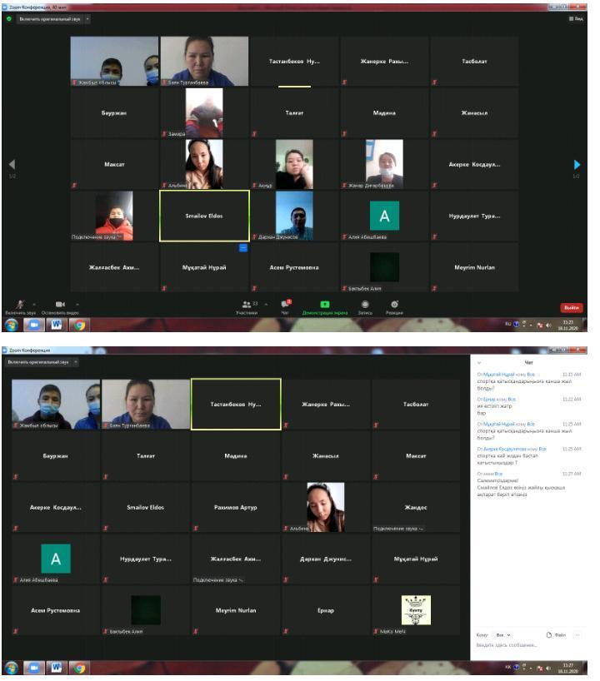Image resolution: width=600 pixels, height=681 pixels.
Task: Open the Участники participants panel
Action: coord(247,306)
